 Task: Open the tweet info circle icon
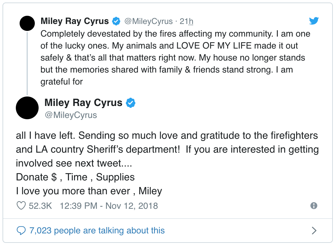(x=314, y=206)
